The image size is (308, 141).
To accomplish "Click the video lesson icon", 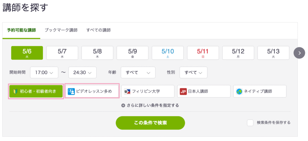I will (x=71, y=91).
